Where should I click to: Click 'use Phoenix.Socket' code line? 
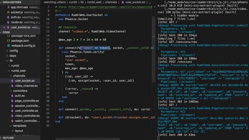pyautogui.click(x=73, y=19)
